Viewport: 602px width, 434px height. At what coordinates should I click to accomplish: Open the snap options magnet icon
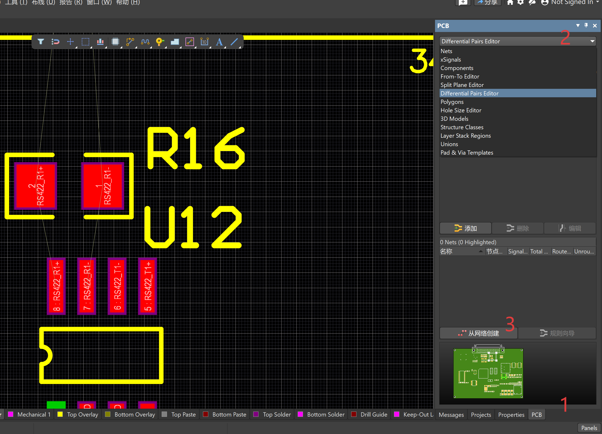coord(56,41)
